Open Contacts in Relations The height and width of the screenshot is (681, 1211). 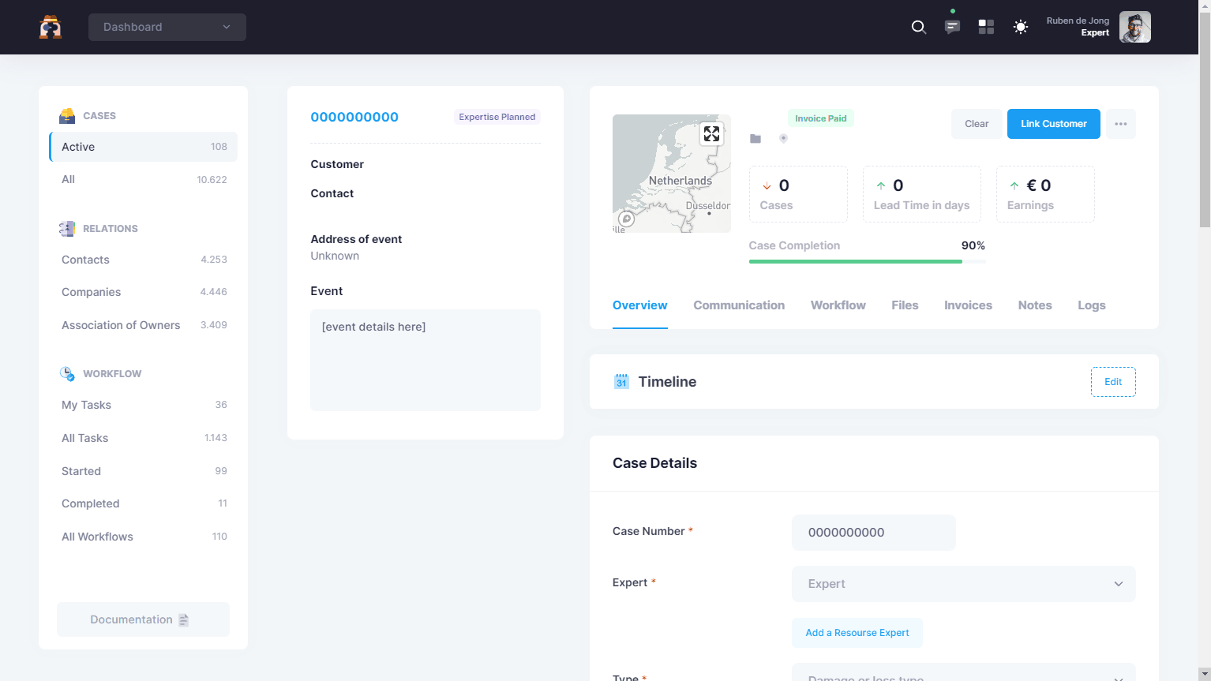(x=144, y=260)
